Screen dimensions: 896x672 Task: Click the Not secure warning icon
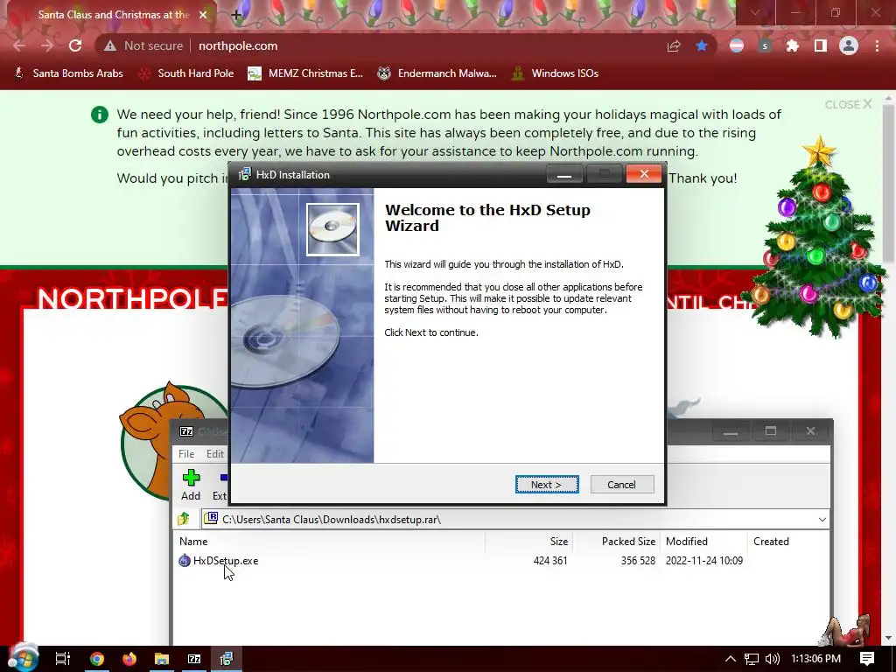pos(110,45)
